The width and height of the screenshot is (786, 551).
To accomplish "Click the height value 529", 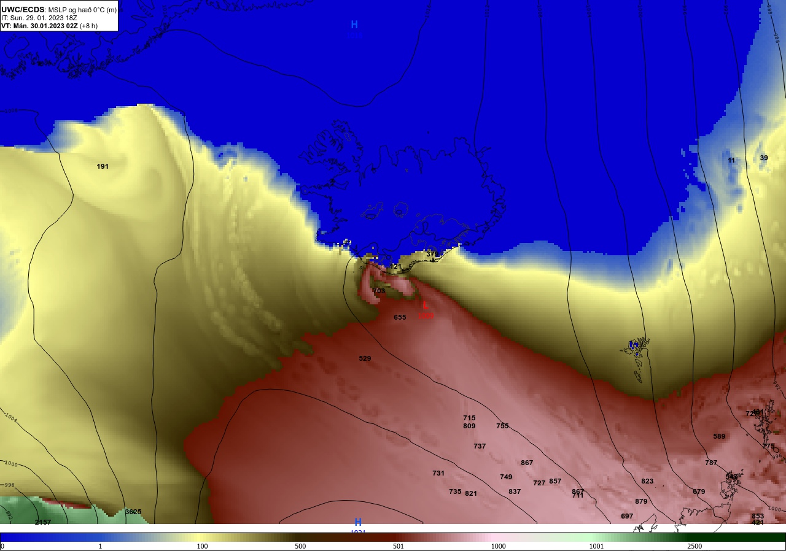I will click(x=365, y=358).
